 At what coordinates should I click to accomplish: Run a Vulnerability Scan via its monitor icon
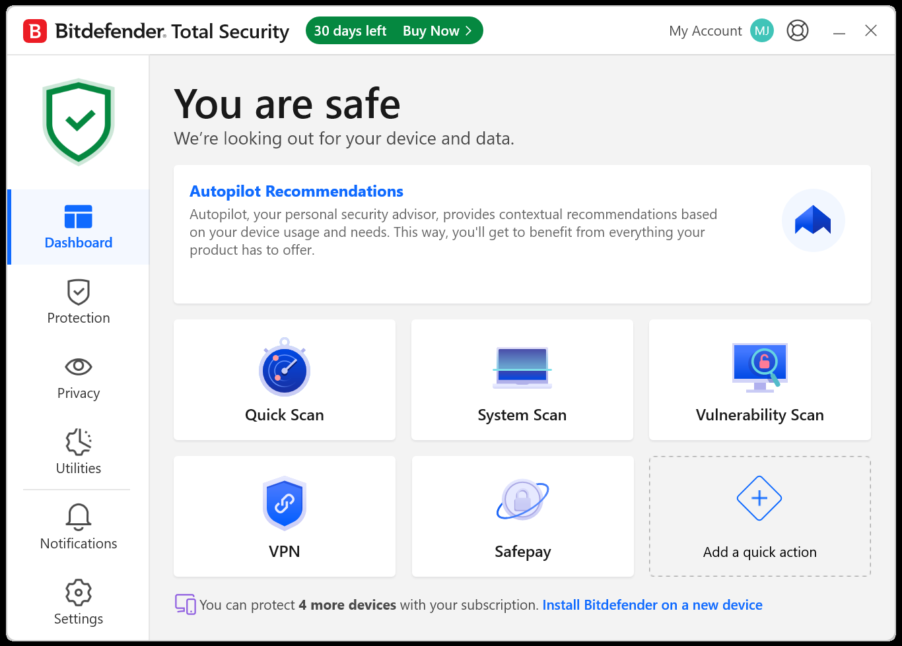tap(759, 368)
